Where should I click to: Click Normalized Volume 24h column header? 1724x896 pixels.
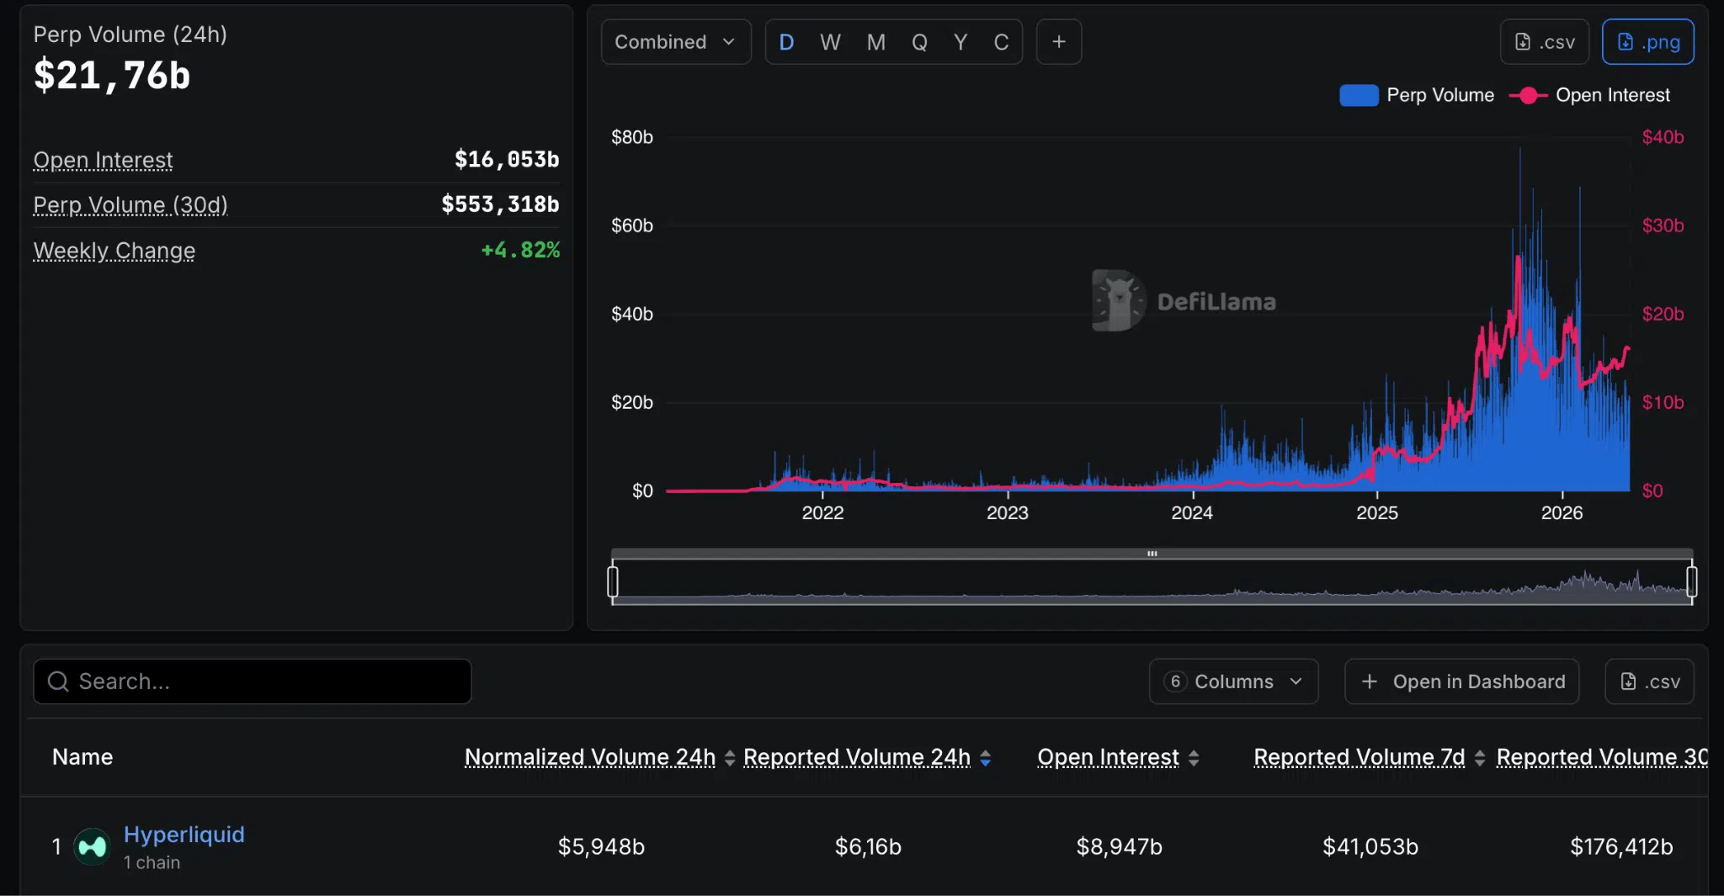pos(590,757)
